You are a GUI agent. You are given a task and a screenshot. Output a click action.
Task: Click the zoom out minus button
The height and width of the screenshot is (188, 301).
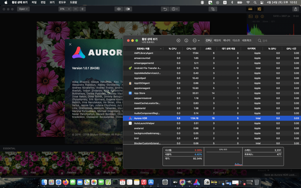coord(76,9)
